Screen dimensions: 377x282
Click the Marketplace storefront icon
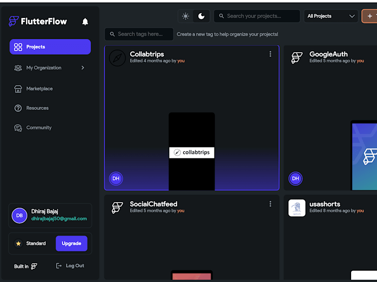18,89
